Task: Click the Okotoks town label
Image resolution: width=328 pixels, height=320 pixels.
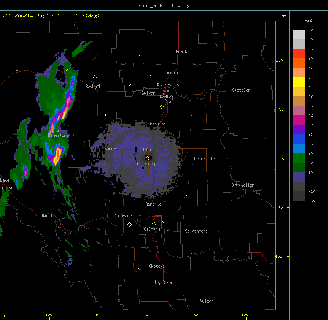Action: pos(157,266)
